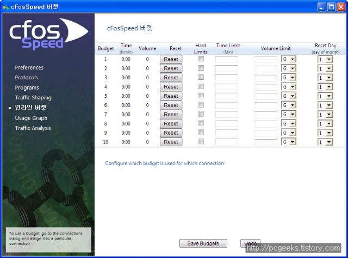The height and width of the screenshot is (258, 348).
Task: Enable Hard Limits for budget 1
Action: coord(201,59)
